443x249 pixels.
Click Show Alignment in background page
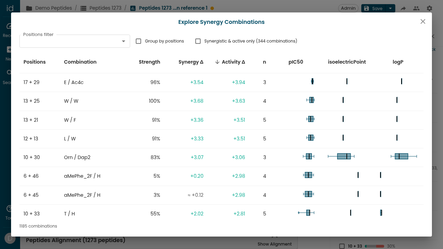275,244
